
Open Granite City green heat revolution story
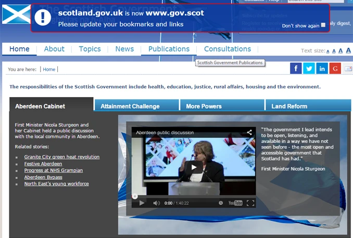click(62, 157)
